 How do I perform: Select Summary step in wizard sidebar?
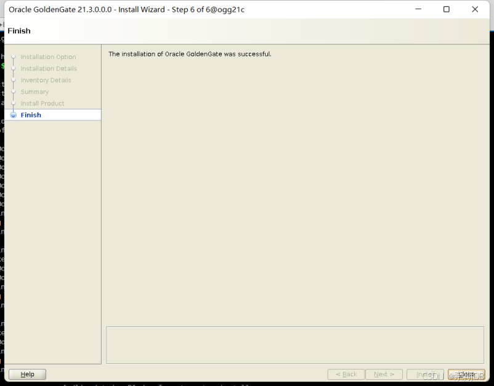[x=34, y=92]
